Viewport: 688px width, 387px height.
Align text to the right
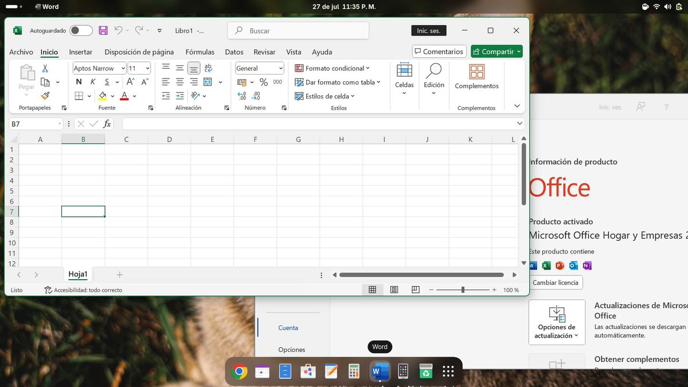point(194,82)
